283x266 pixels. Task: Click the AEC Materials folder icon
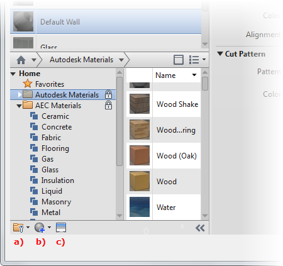click(28, 104)
